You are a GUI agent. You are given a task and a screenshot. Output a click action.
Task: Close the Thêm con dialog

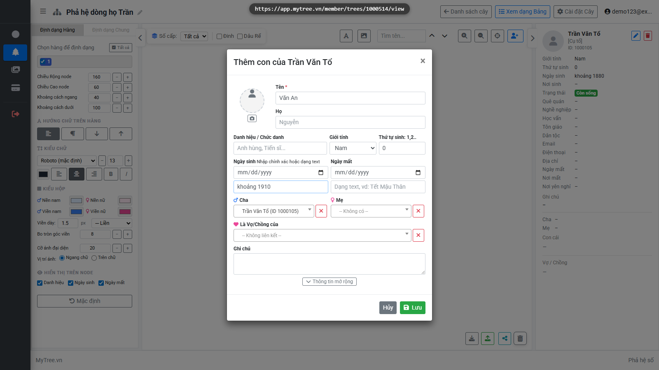[423, 61]
